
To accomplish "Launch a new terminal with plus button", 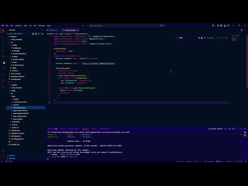I will 225,129.
